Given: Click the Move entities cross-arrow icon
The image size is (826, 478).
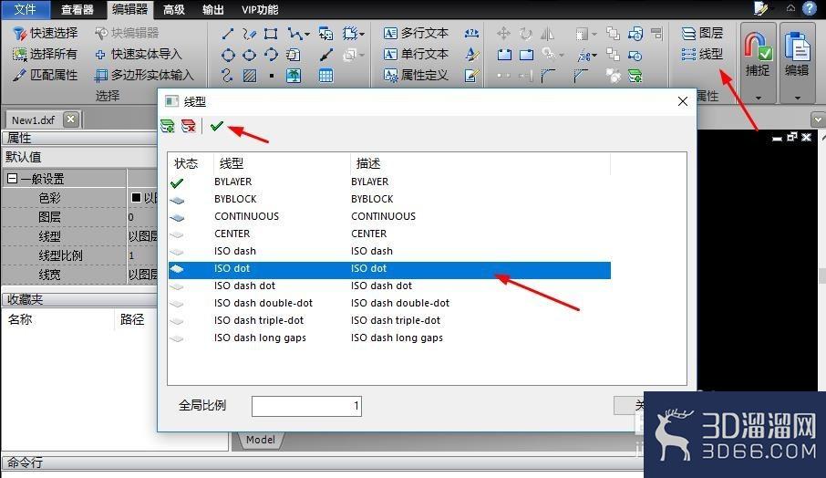Looking at the screenshot, I should 503,34.
